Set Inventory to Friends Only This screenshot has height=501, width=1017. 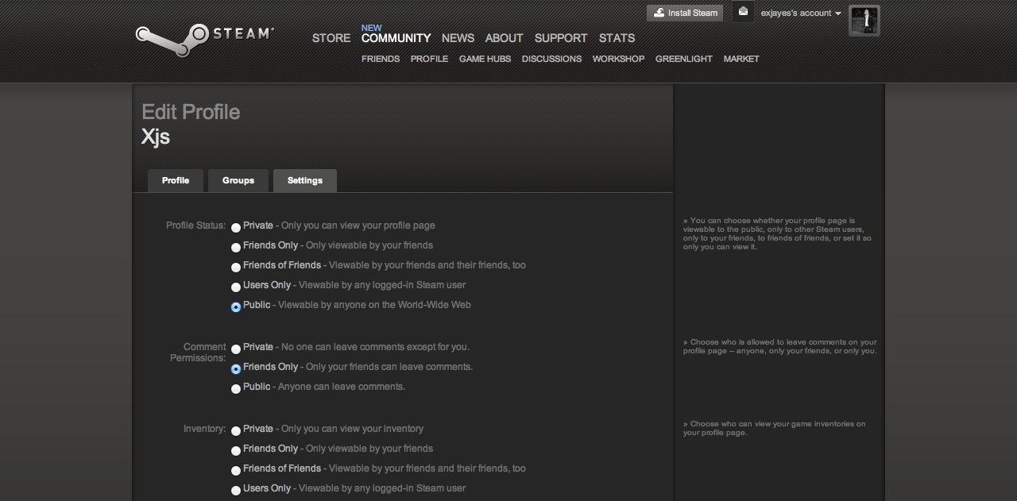click(x=236, y=451)
